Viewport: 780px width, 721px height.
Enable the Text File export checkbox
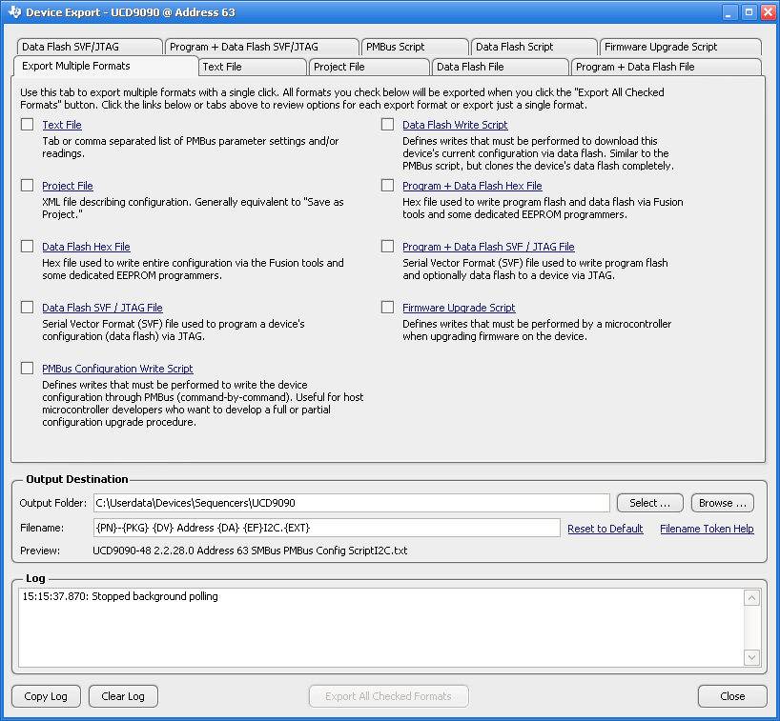tap(27, 124)
